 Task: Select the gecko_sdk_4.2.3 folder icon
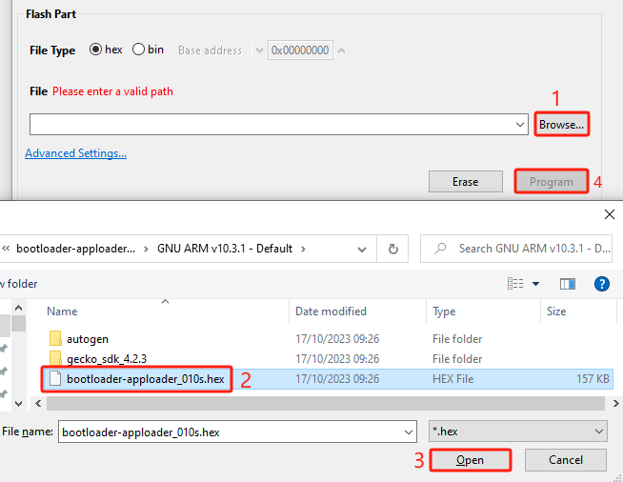pos(54,358)
